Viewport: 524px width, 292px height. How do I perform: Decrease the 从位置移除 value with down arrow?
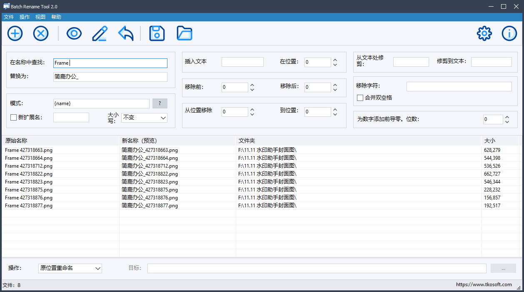252,114
